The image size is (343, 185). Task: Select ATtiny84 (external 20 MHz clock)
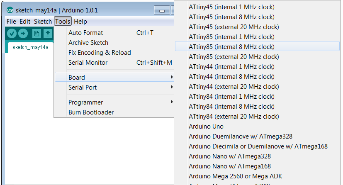pos(257,117)
